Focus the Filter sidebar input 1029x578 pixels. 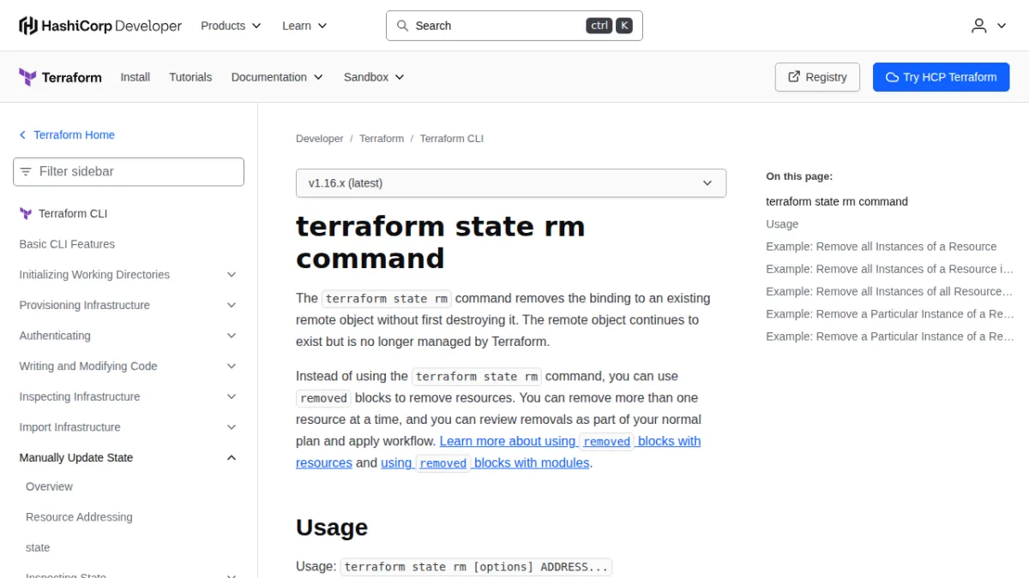[x=129, y=171]
